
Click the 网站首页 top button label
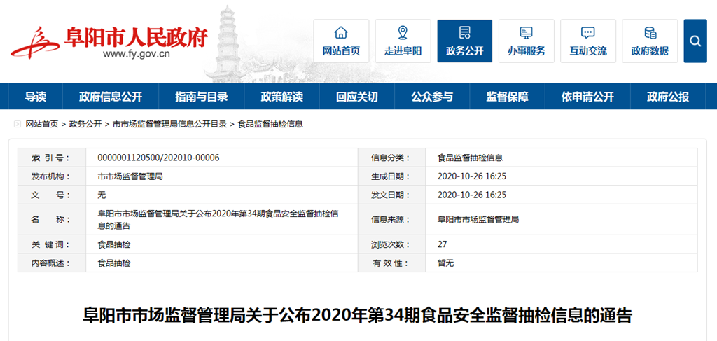pos(341,51)
